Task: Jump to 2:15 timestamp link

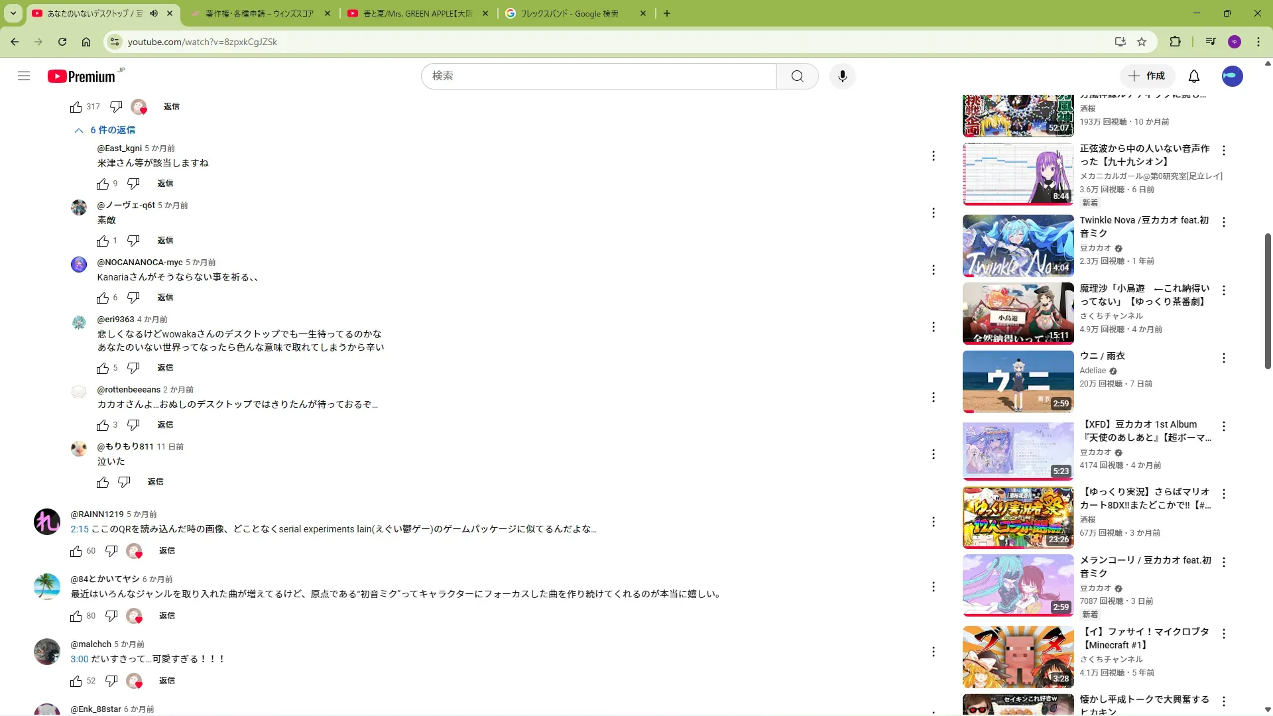Action: tap(80, 529)
